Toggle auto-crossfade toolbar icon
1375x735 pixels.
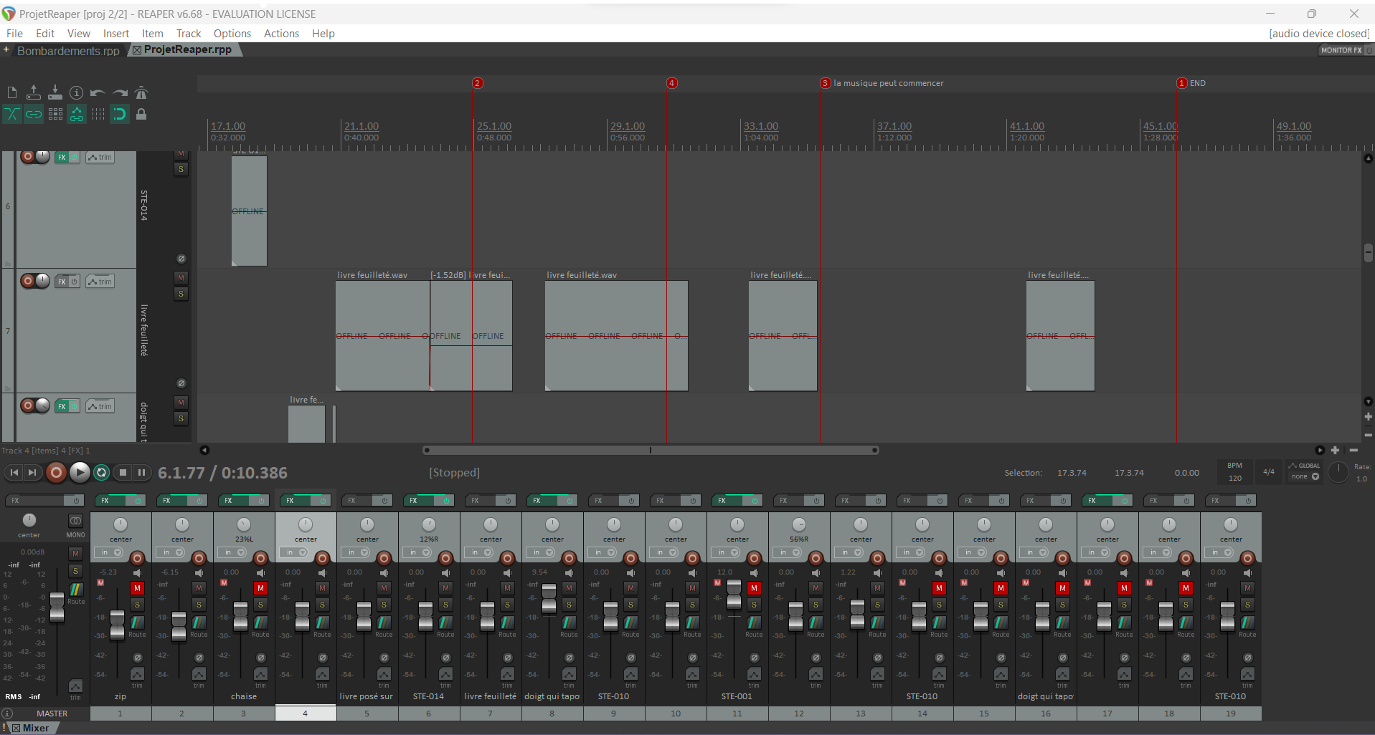tap(12, 114)
